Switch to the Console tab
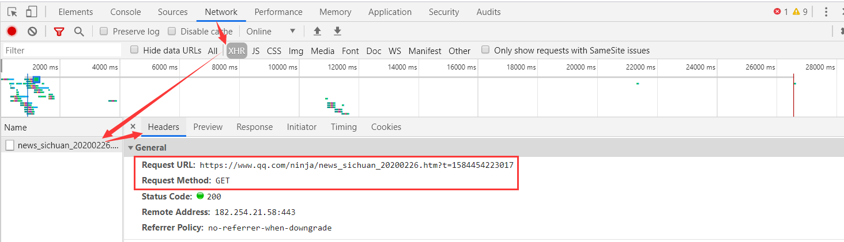This screenshot has height=242, width=844. coord(125,12)
